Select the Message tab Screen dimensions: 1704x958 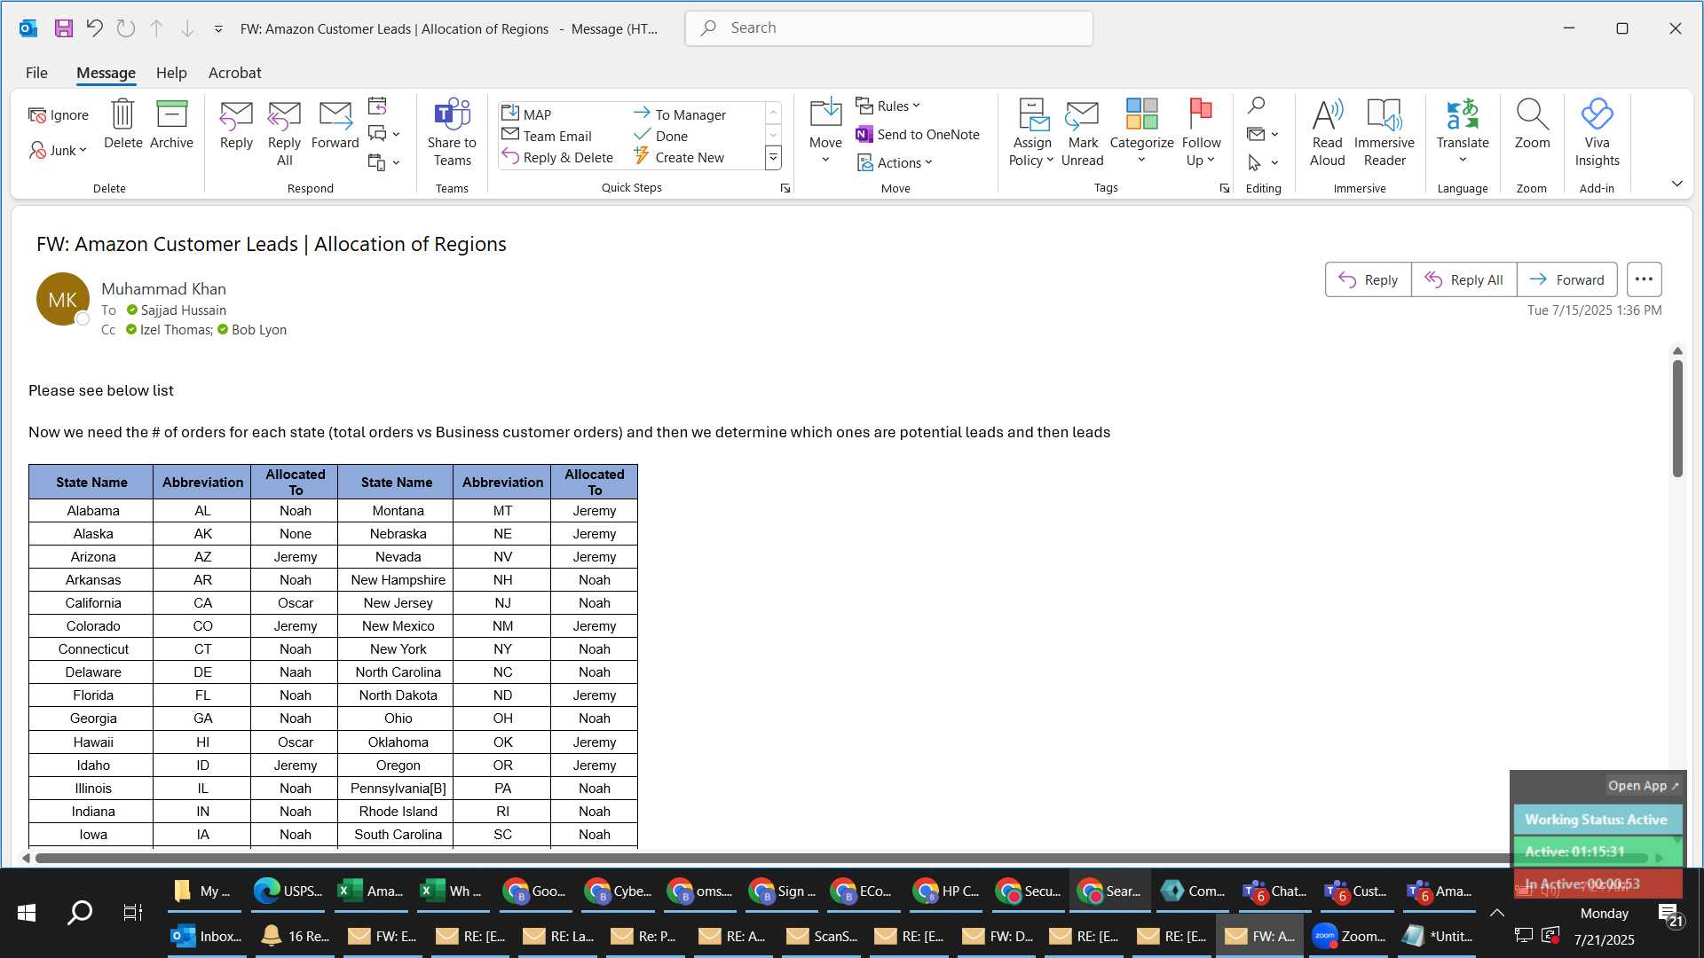[x=106, y=73]
